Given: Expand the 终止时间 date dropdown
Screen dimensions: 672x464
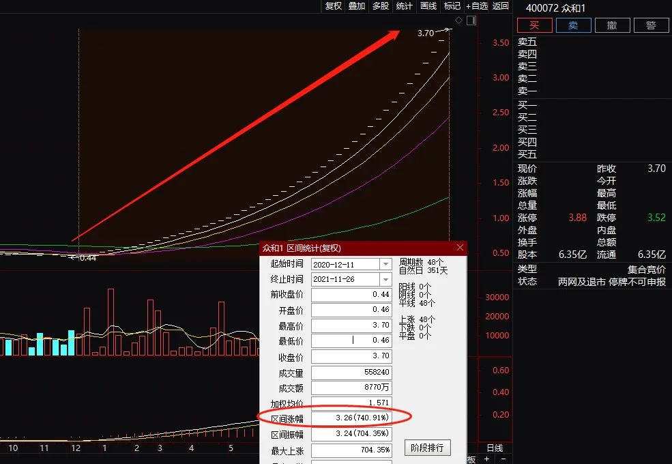Looking at the screenshot, I should (385, 280).
